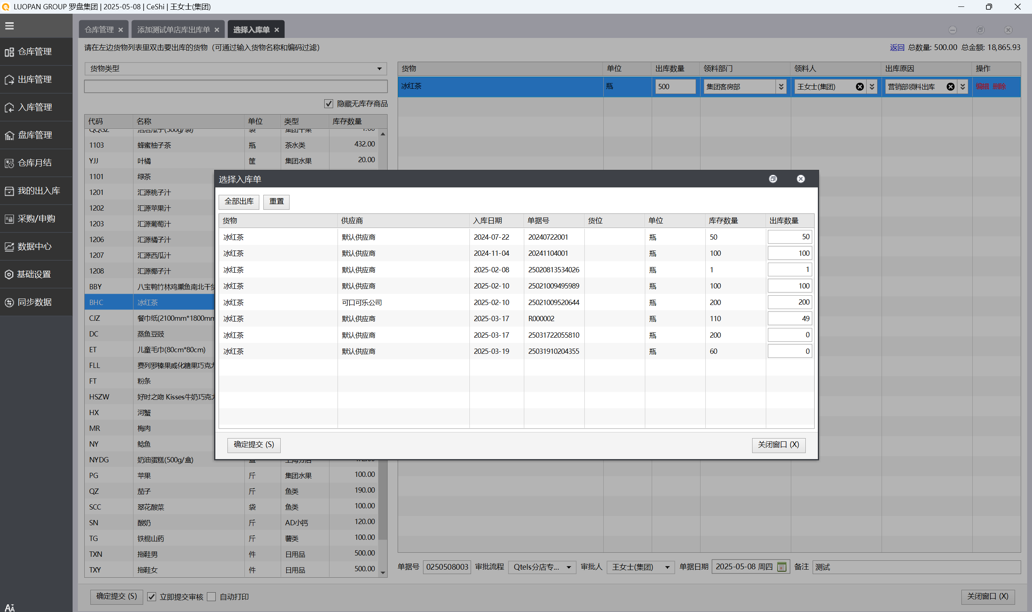Expand the 出库原因 dropdown arrow

[x=962, y=87]
